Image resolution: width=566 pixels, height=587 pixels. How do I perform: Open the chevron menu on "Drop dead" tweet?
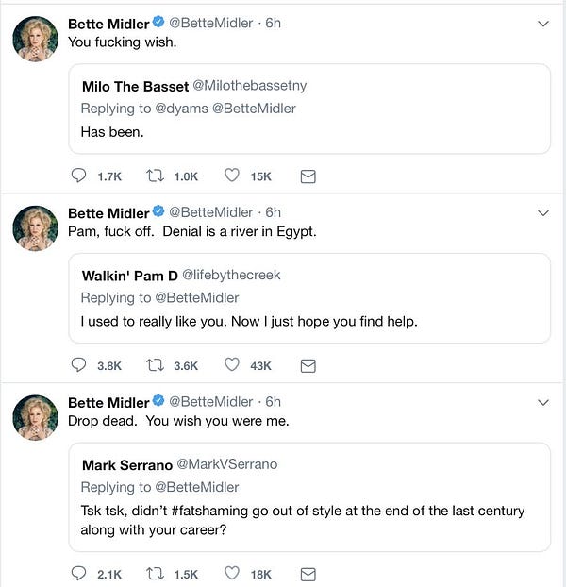pos(543,403)
